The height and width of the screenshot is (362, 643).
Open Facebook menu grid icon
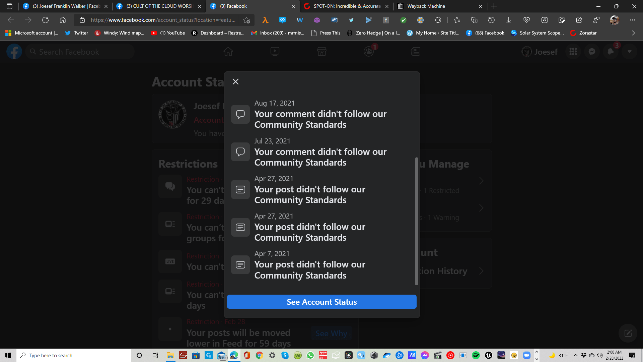tap(573, 52)
